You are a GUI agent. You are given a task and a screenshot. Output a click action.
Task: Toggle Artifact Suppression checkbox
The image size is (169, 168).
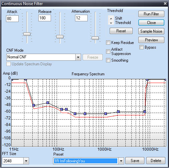[108, 51]
